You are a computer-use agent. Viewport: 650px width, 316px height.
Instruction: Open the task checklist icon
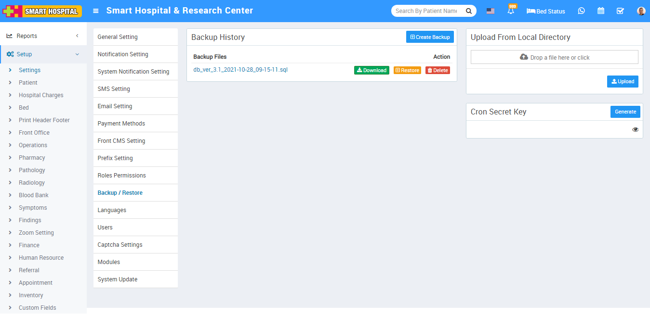click(x=620, y=11)
